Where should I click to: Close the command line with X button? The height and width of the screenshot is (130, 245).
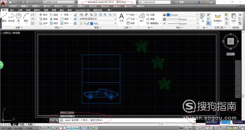(x=53, y=120)
